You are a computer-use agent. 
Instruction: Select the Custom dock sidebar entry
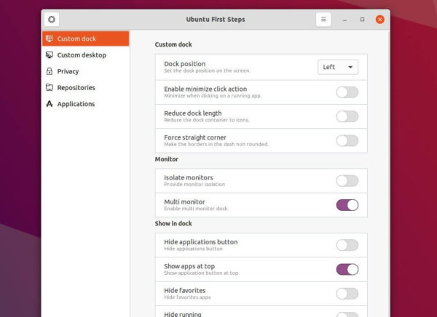(x=85, y=39)
